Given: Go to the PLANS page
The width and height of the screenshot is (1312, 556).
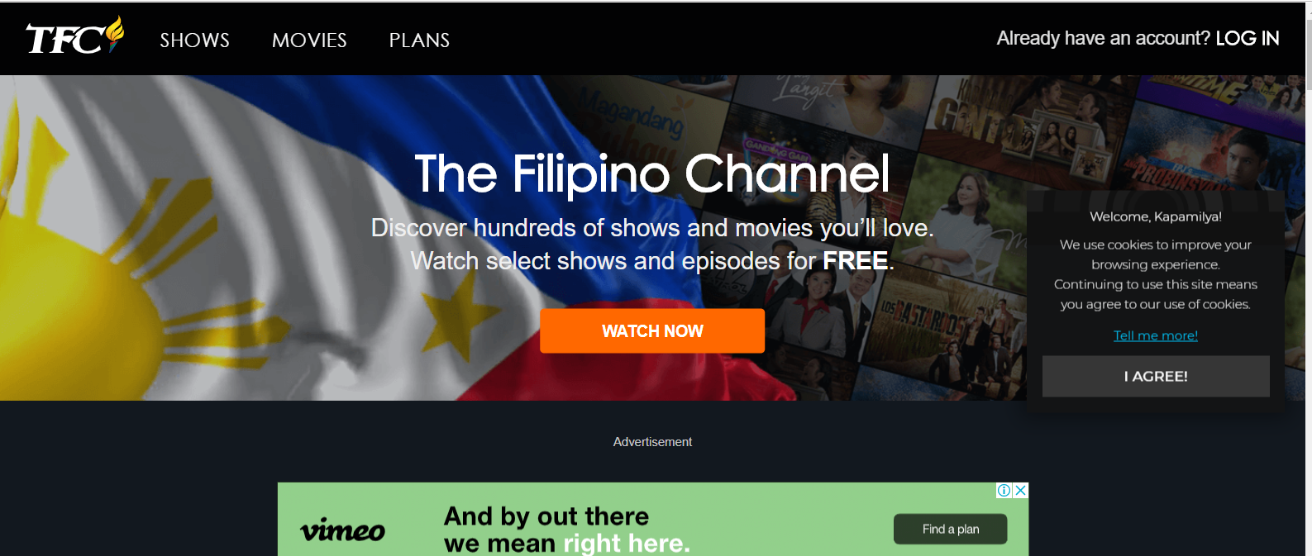Looking at the screenshot, I should [x=419, y=40].
